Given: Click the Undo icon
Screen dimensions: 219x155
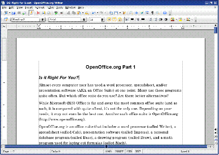Looking at the screenshot, I should 94,13.
